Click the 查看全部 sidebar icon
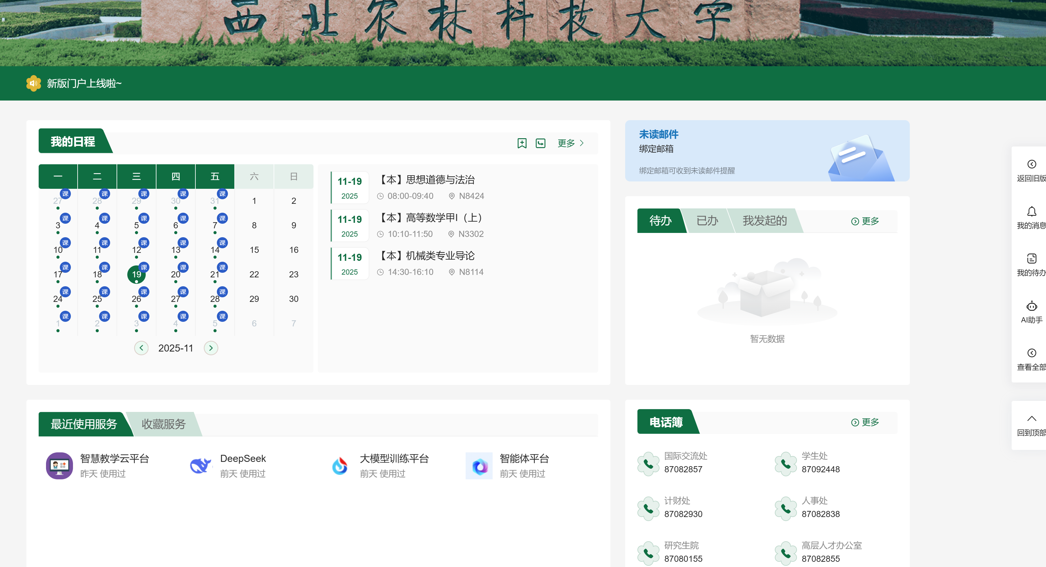Viewport: 1046px width, 567px height. point(1032,353)
